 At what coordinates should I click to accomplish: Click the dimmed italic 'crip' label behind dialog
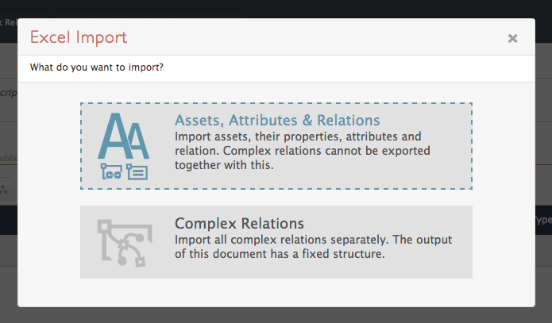click(x=9, y=93)
